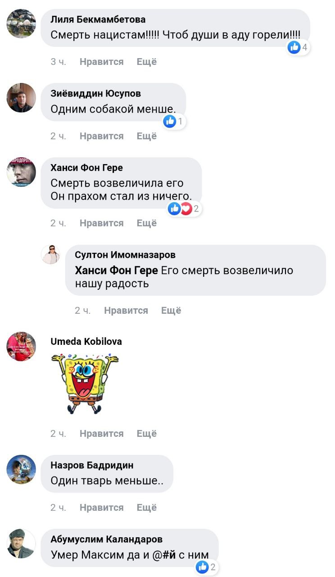Screen dimensions: 335x577
Task: View like and heart reactions on Ханси Фон Гере's comment
Action: point(184,208)
